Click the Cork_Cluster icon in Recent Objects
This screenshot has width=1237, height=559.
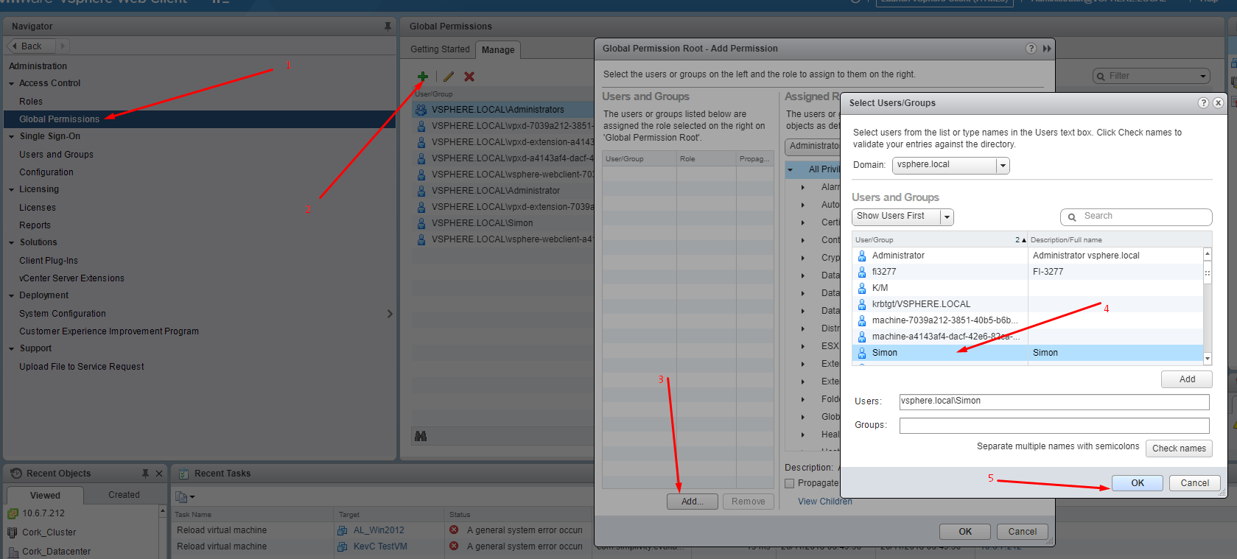(x=13, y=532)
